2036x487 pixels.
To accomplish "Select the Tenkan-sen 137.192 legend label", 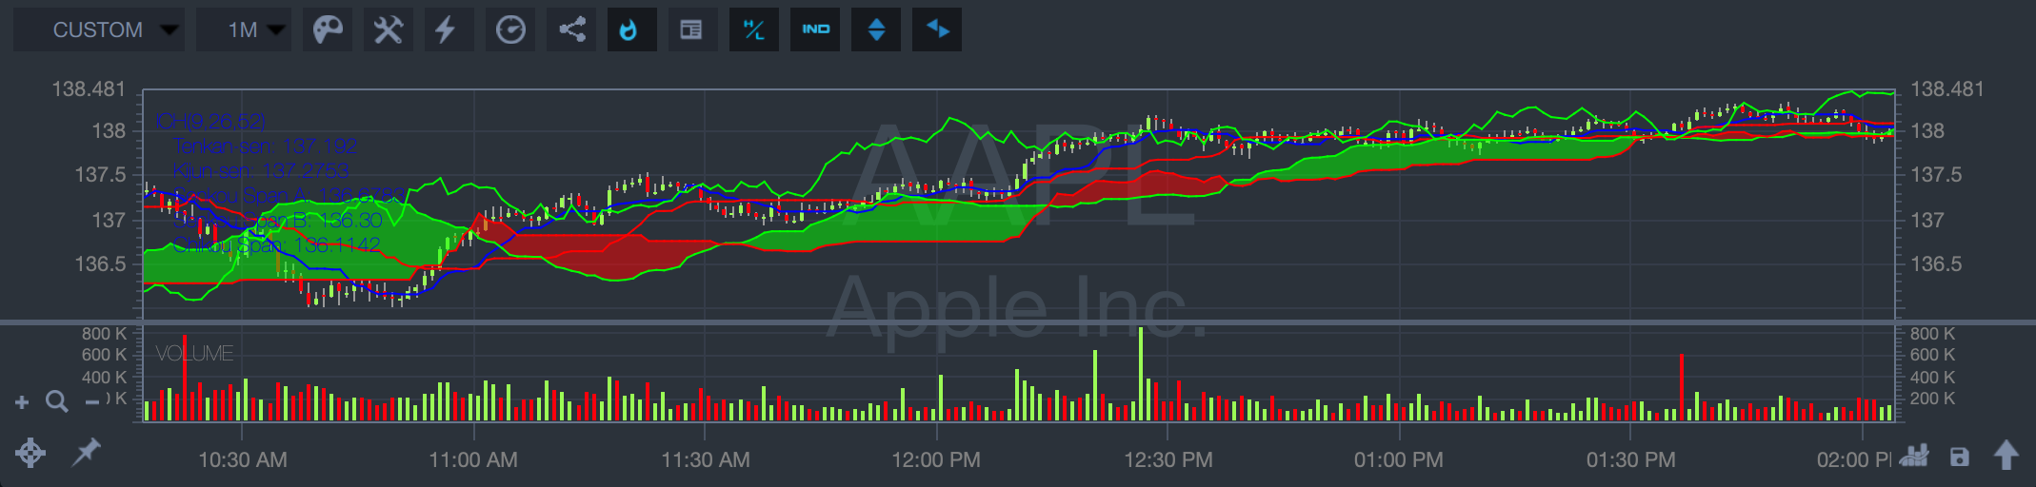I will point(266,146).
